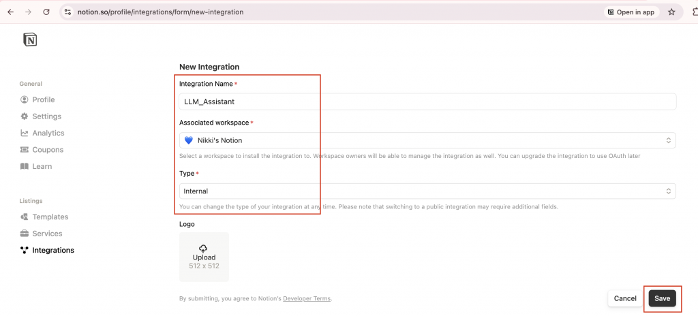Click the Learn book icon
The height and width of the screenshot is (316, 698).
(x=24, y=166)
